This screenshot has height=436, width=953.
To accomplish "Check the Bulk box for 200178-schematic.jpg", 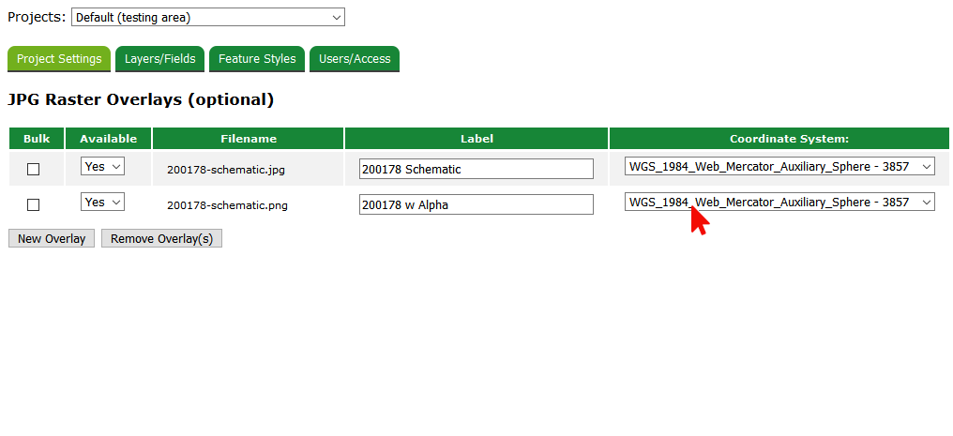I will coord(34,170).
